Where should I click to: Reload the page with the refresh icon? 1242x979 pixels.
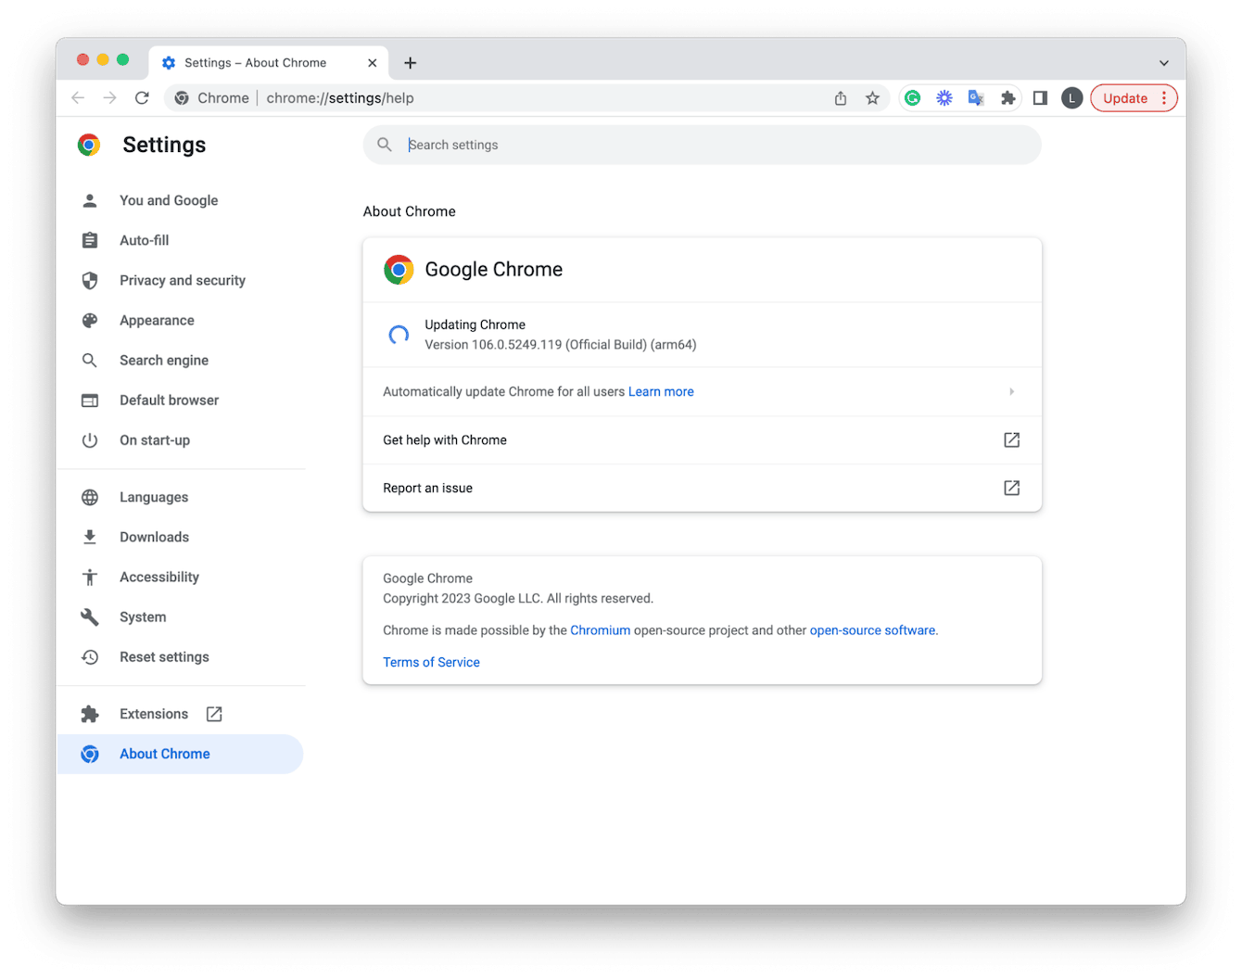point(142,98)
